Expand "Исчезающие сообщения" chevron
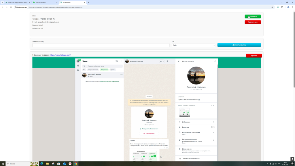 coord(213,133)
